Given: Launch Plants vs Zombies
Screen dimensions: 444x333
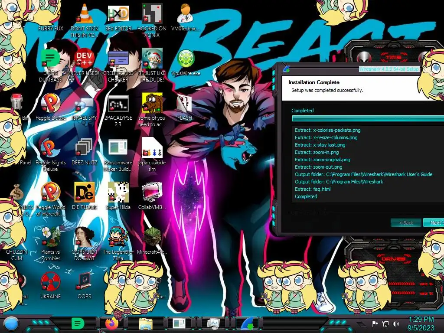Looking at the screenshot, I should pyautogui.click(x=50, y=237).
